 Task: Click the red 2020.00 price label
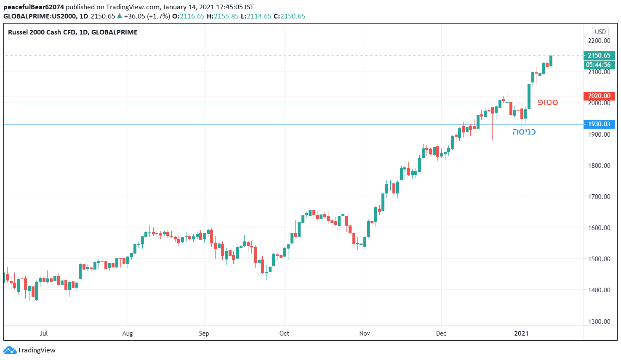(599, 96)
